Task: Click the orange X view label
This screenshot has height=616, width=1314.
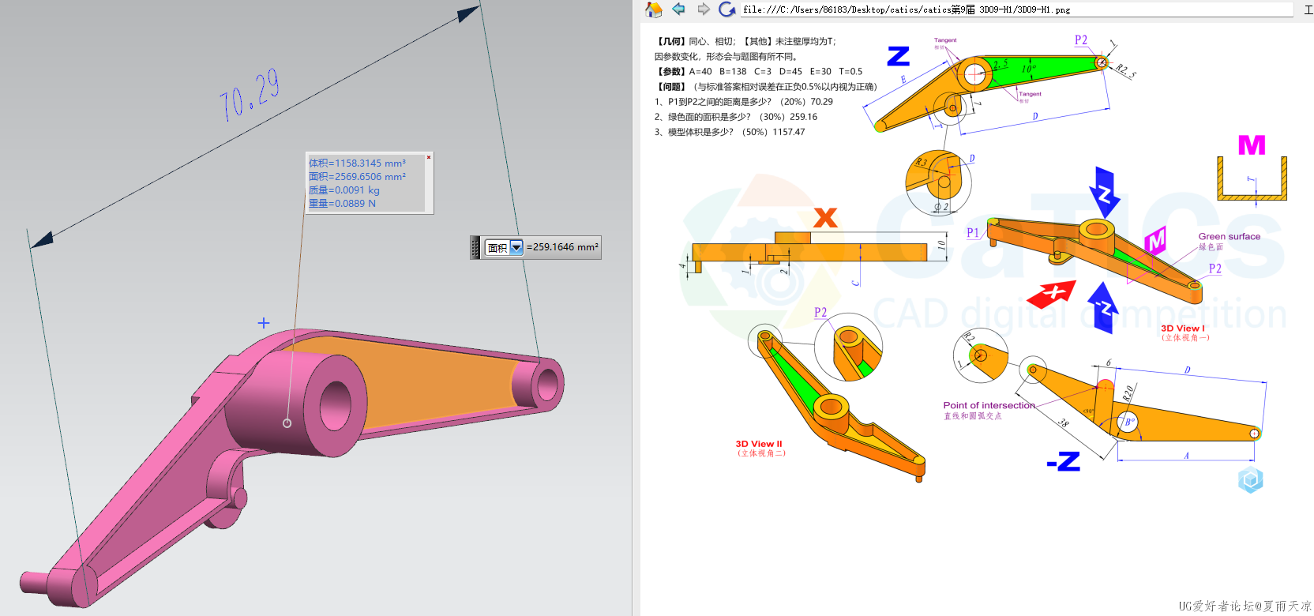Action: [825, 217]
